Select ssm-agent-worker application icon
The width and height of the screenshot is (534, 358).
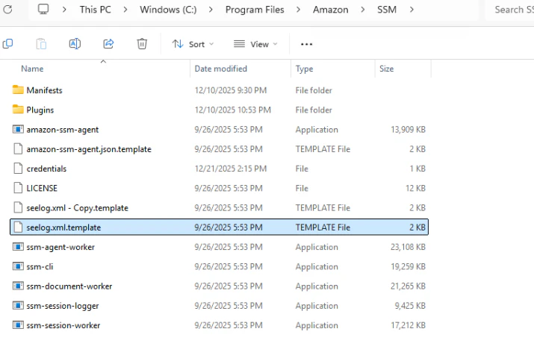pyautogui.click(x=18, y=247)
